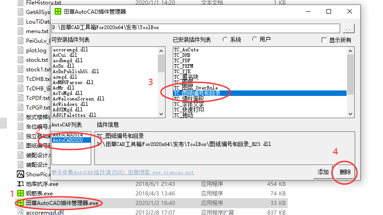Viewport: 383px width, 215px height.
Task: Select AdUIMgd.dll in installable plugin list
Action: tap(67, 110)
